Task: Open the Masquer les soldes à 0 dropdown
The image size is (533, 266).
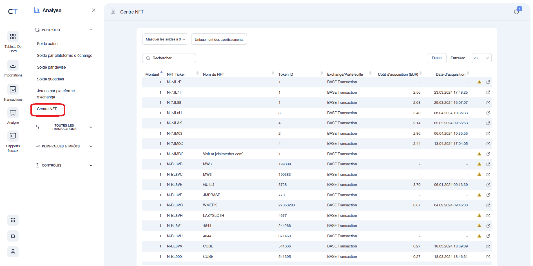Action: coord(165,39)
